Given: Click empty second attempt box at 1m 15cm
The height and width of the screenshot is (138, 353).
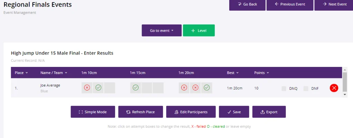Looking at the screenshot, I should pos(147,88).
